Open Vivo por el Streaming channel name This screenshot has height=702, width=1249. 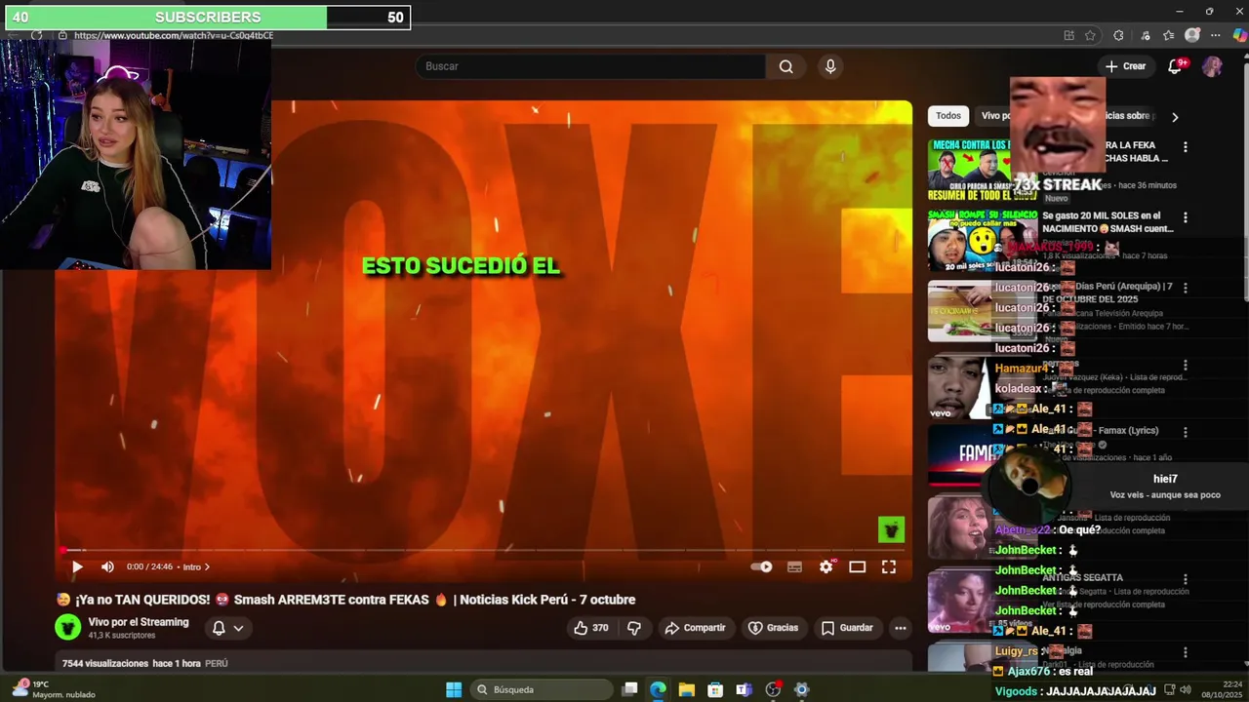click(x=139, y=622)
